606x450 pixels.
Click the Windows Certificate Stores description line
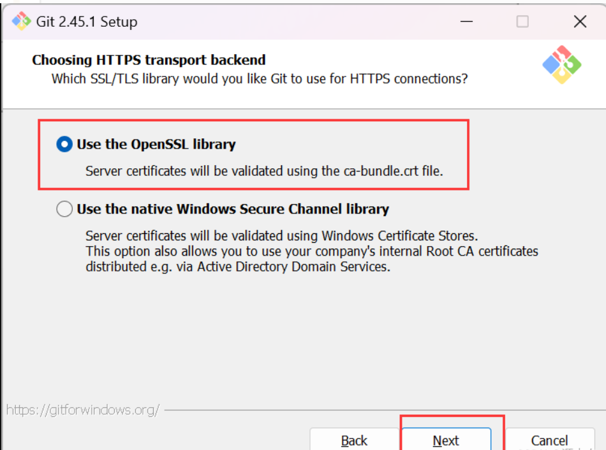coord(281,235)
